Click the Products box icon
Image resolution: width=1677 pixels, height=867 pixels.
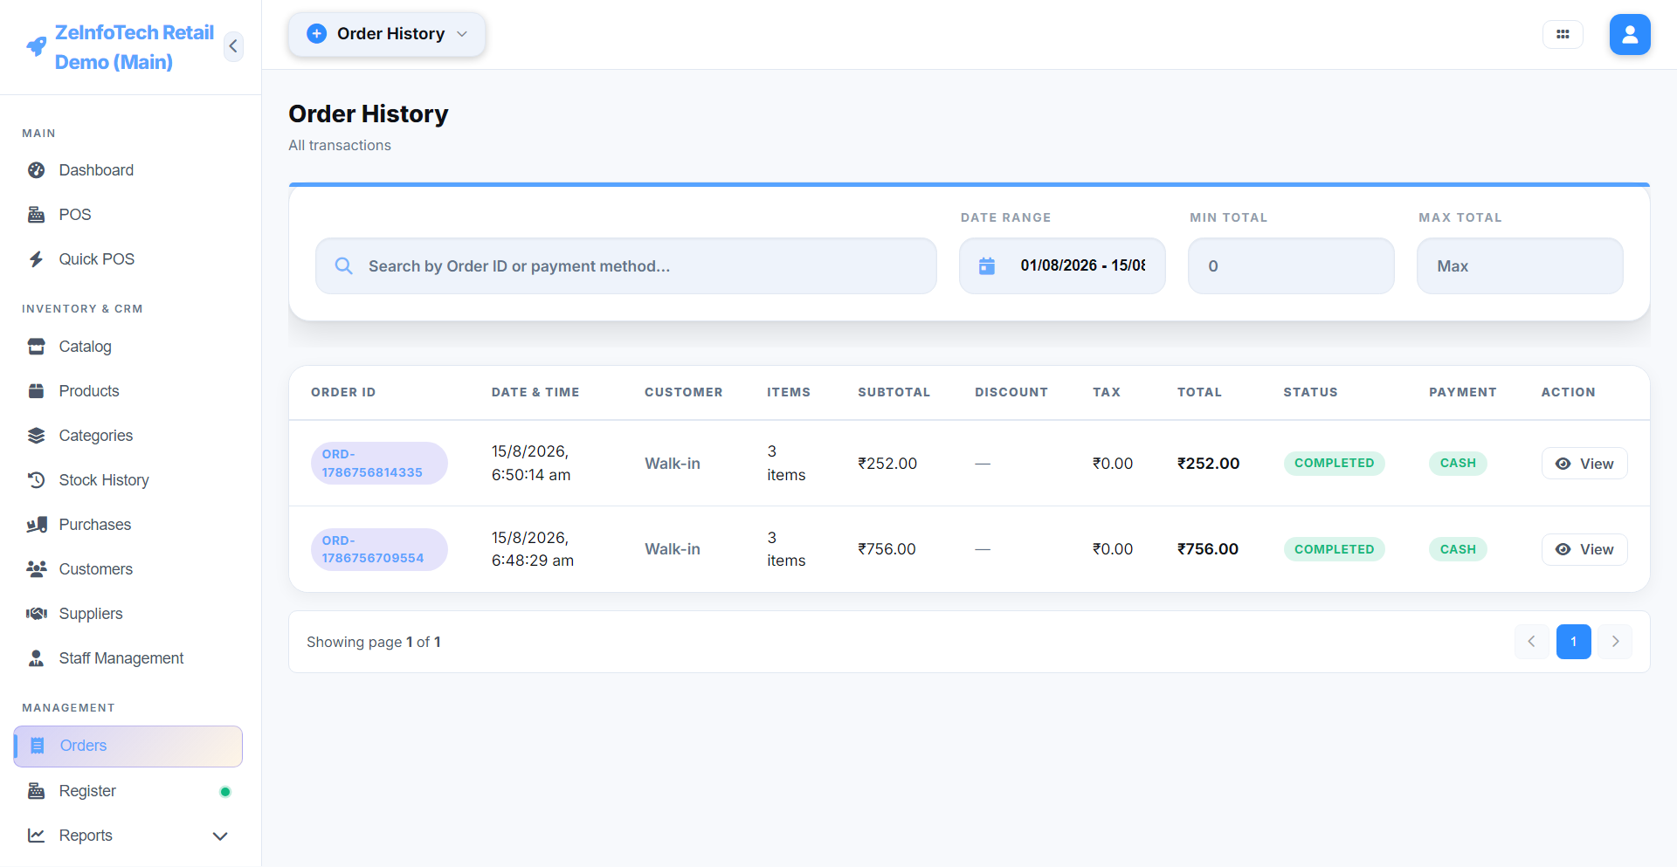pyautogui.click(x=36, y=391)
